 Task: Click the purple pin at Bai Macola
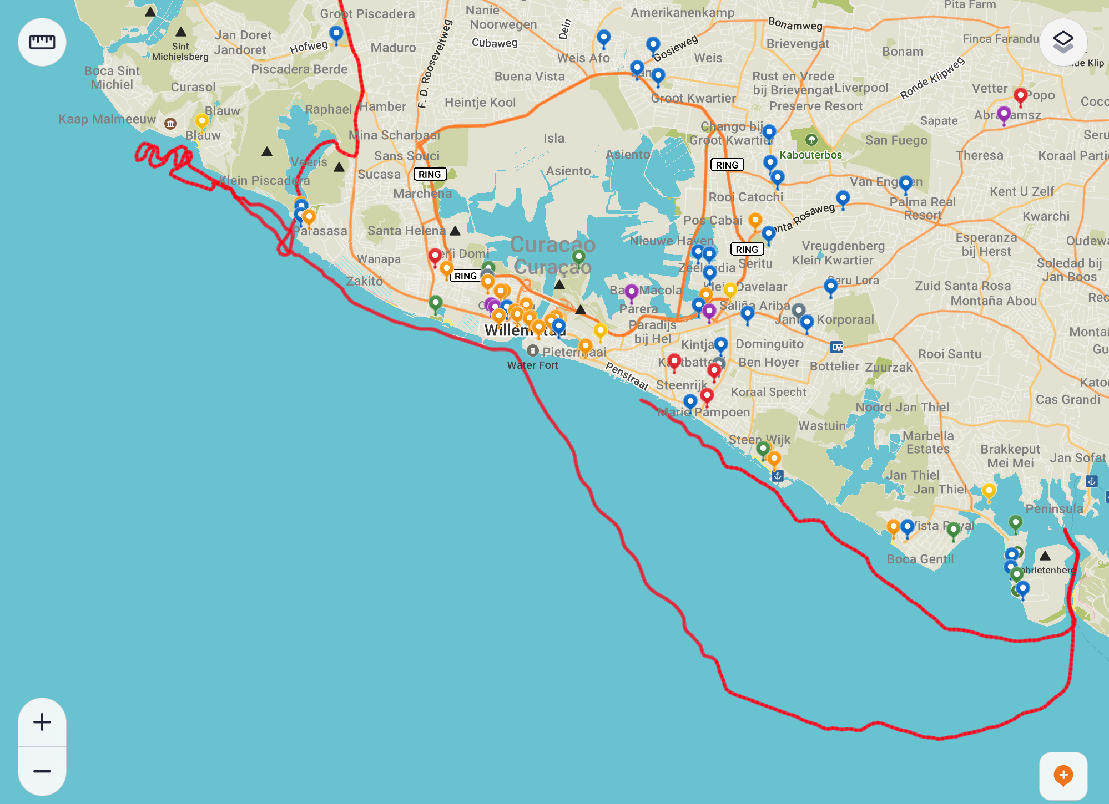tap(631, 292)
